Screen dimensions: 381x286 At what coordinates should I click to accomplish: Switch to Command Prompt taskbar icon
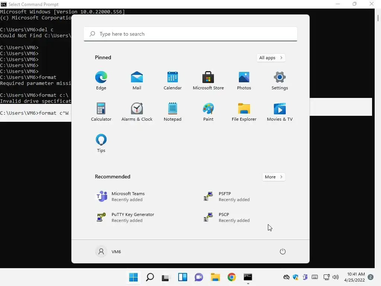pyautogui.click(x=248, y=277)
